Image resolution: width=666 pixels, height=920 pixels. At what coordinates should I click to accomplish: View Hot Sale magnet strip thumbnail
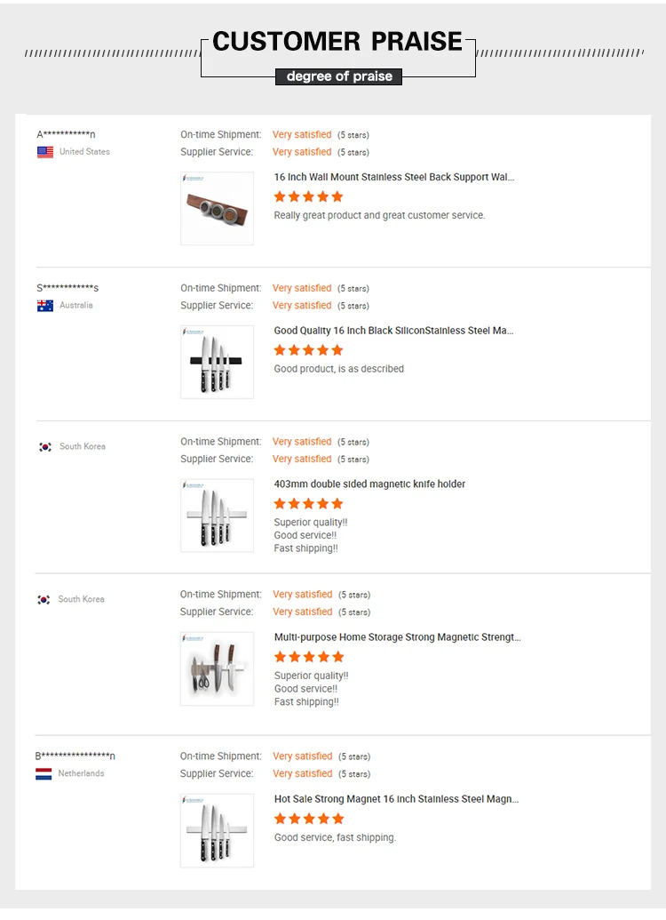pos(217,830)
